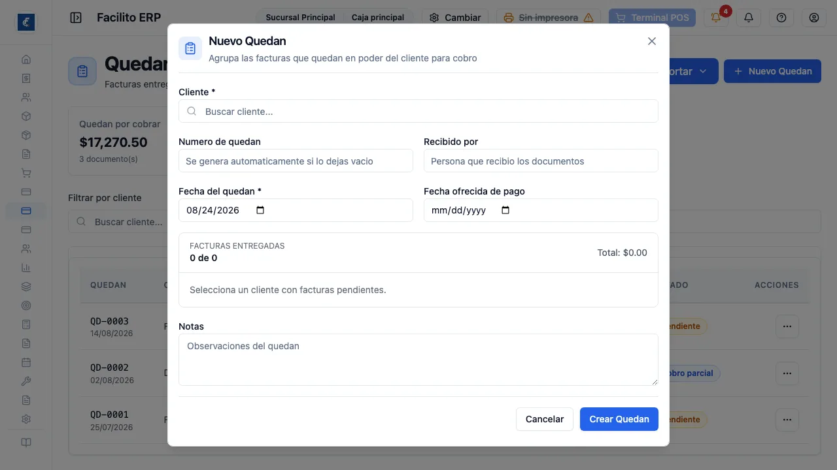
Task: Open the home icon in sidebar
Action: click(x=26, y=59)
